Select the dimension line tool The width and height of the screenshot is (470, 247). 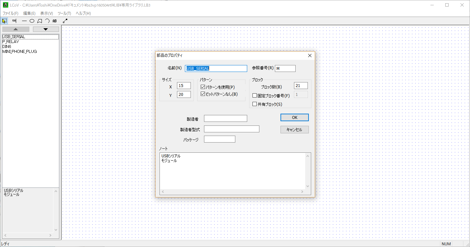[65, 21]
